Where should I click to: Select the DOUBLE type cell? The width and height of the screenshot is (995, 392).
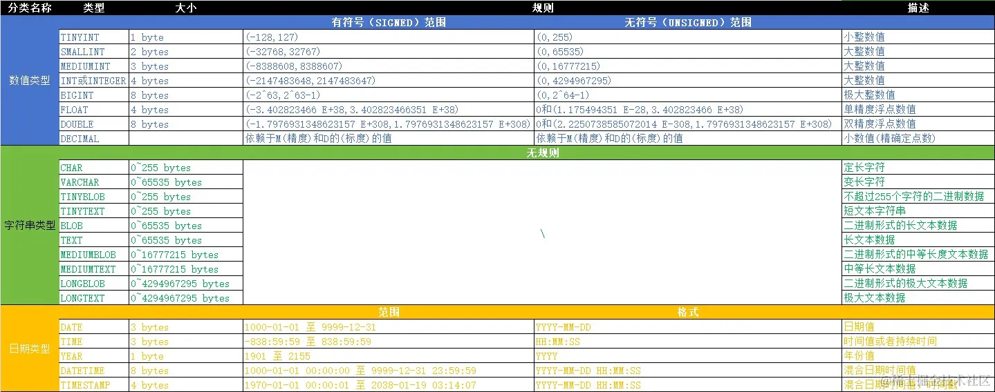94,124
